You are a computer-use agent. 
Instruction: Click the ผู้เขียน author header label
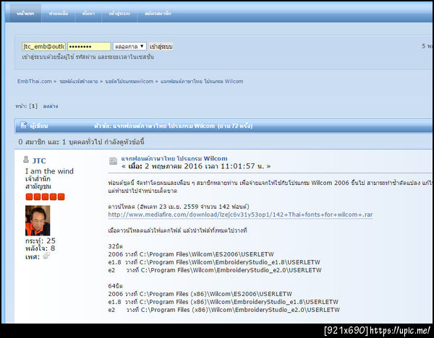point(39,126)
